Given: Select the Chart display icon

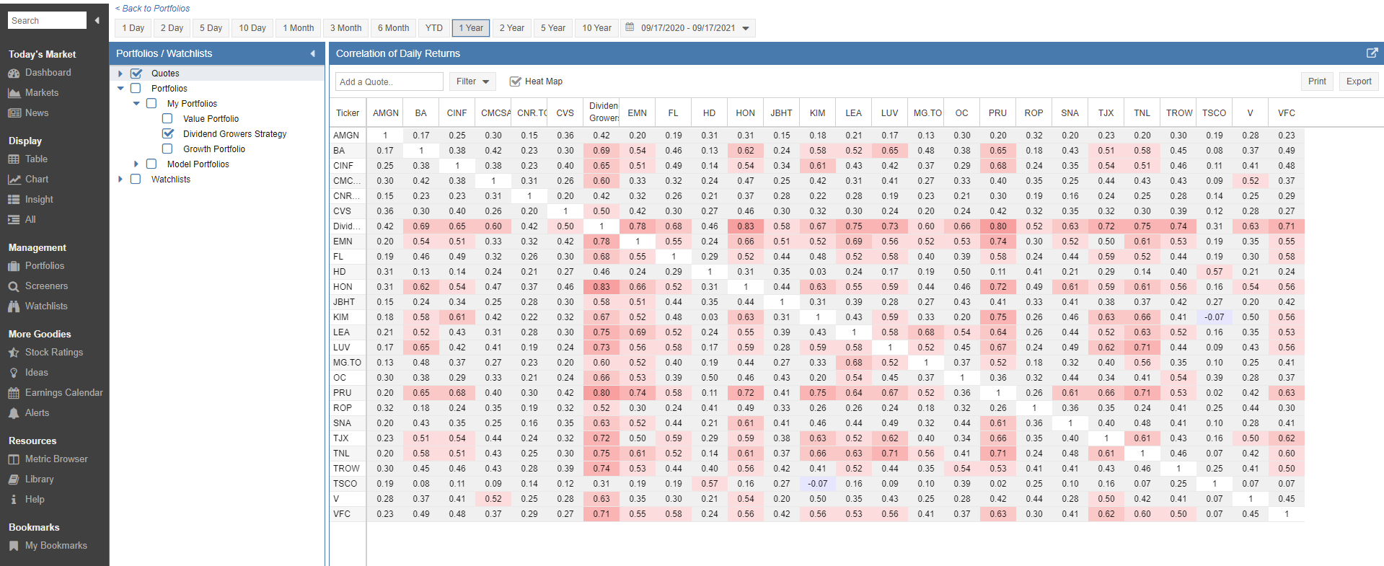Looking at the screenshot, I should pos(14,180).
